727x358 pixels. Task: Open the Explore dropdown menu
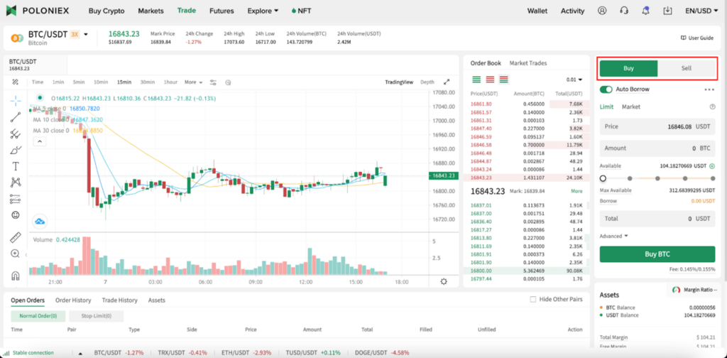coord(263,11)
